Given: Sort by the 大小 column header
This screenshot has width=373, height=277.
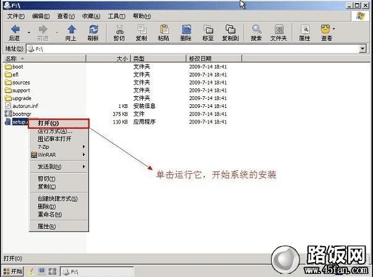Looking at the screenshot, I should [108, 59].
